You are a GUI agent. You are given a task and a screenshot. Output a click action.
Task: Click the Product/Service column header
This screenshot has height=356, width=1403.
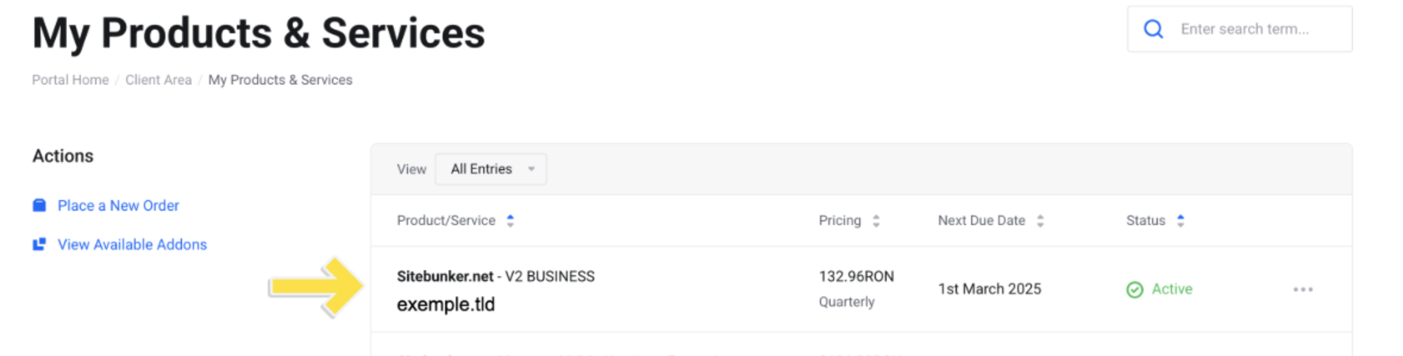pos(446,221)
